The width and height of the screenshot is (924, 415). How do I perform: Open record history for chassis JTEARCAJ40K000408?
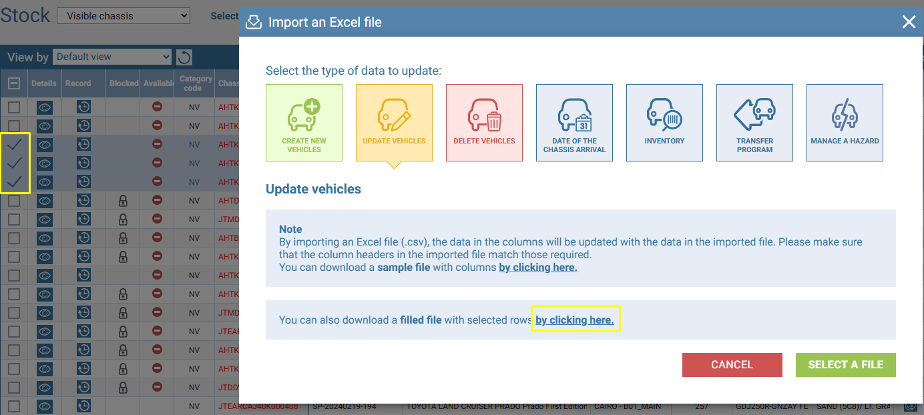point(83,406)
